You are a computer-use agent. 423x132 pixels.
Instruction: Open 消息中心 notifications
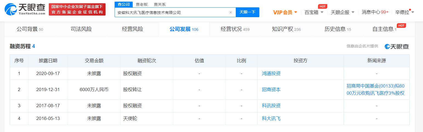tap(375, 12)
